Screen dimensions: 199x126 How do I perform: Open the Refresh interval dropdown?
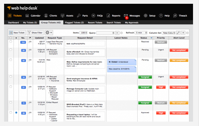[141, 33]
